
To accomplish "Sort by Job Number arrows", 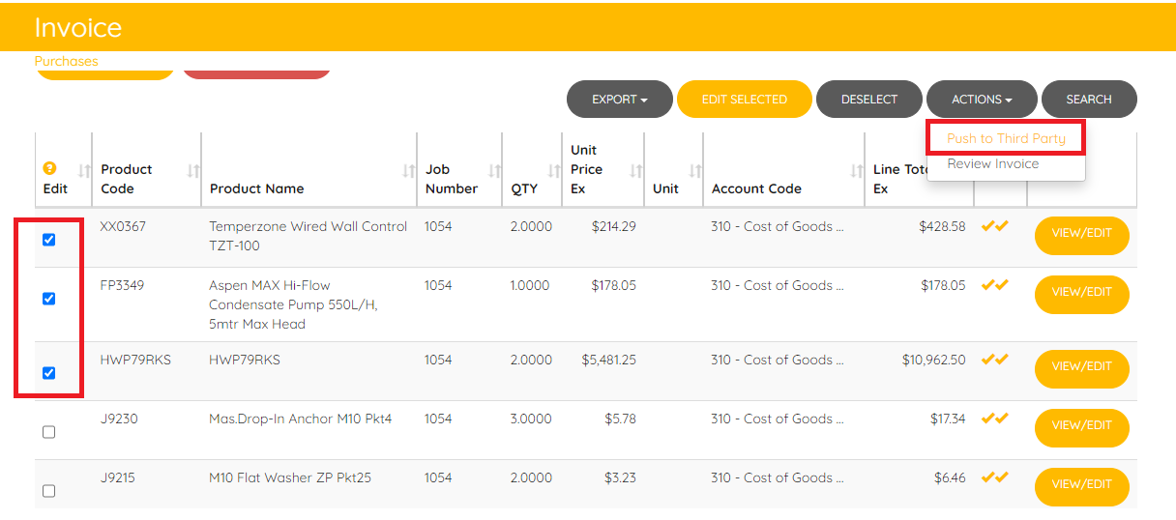I will 494,170.
